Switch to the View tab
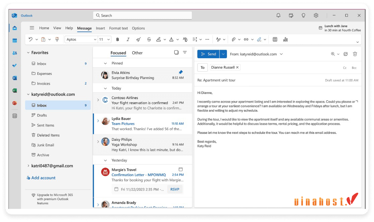The width and height of the screenshot is (374, 222). pos(57,28)
